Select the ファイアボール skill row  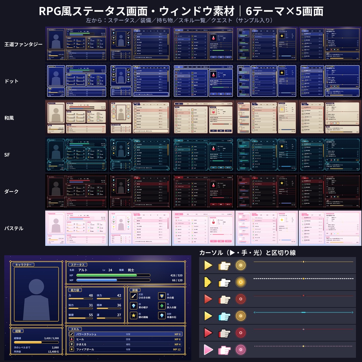[125, 349]
